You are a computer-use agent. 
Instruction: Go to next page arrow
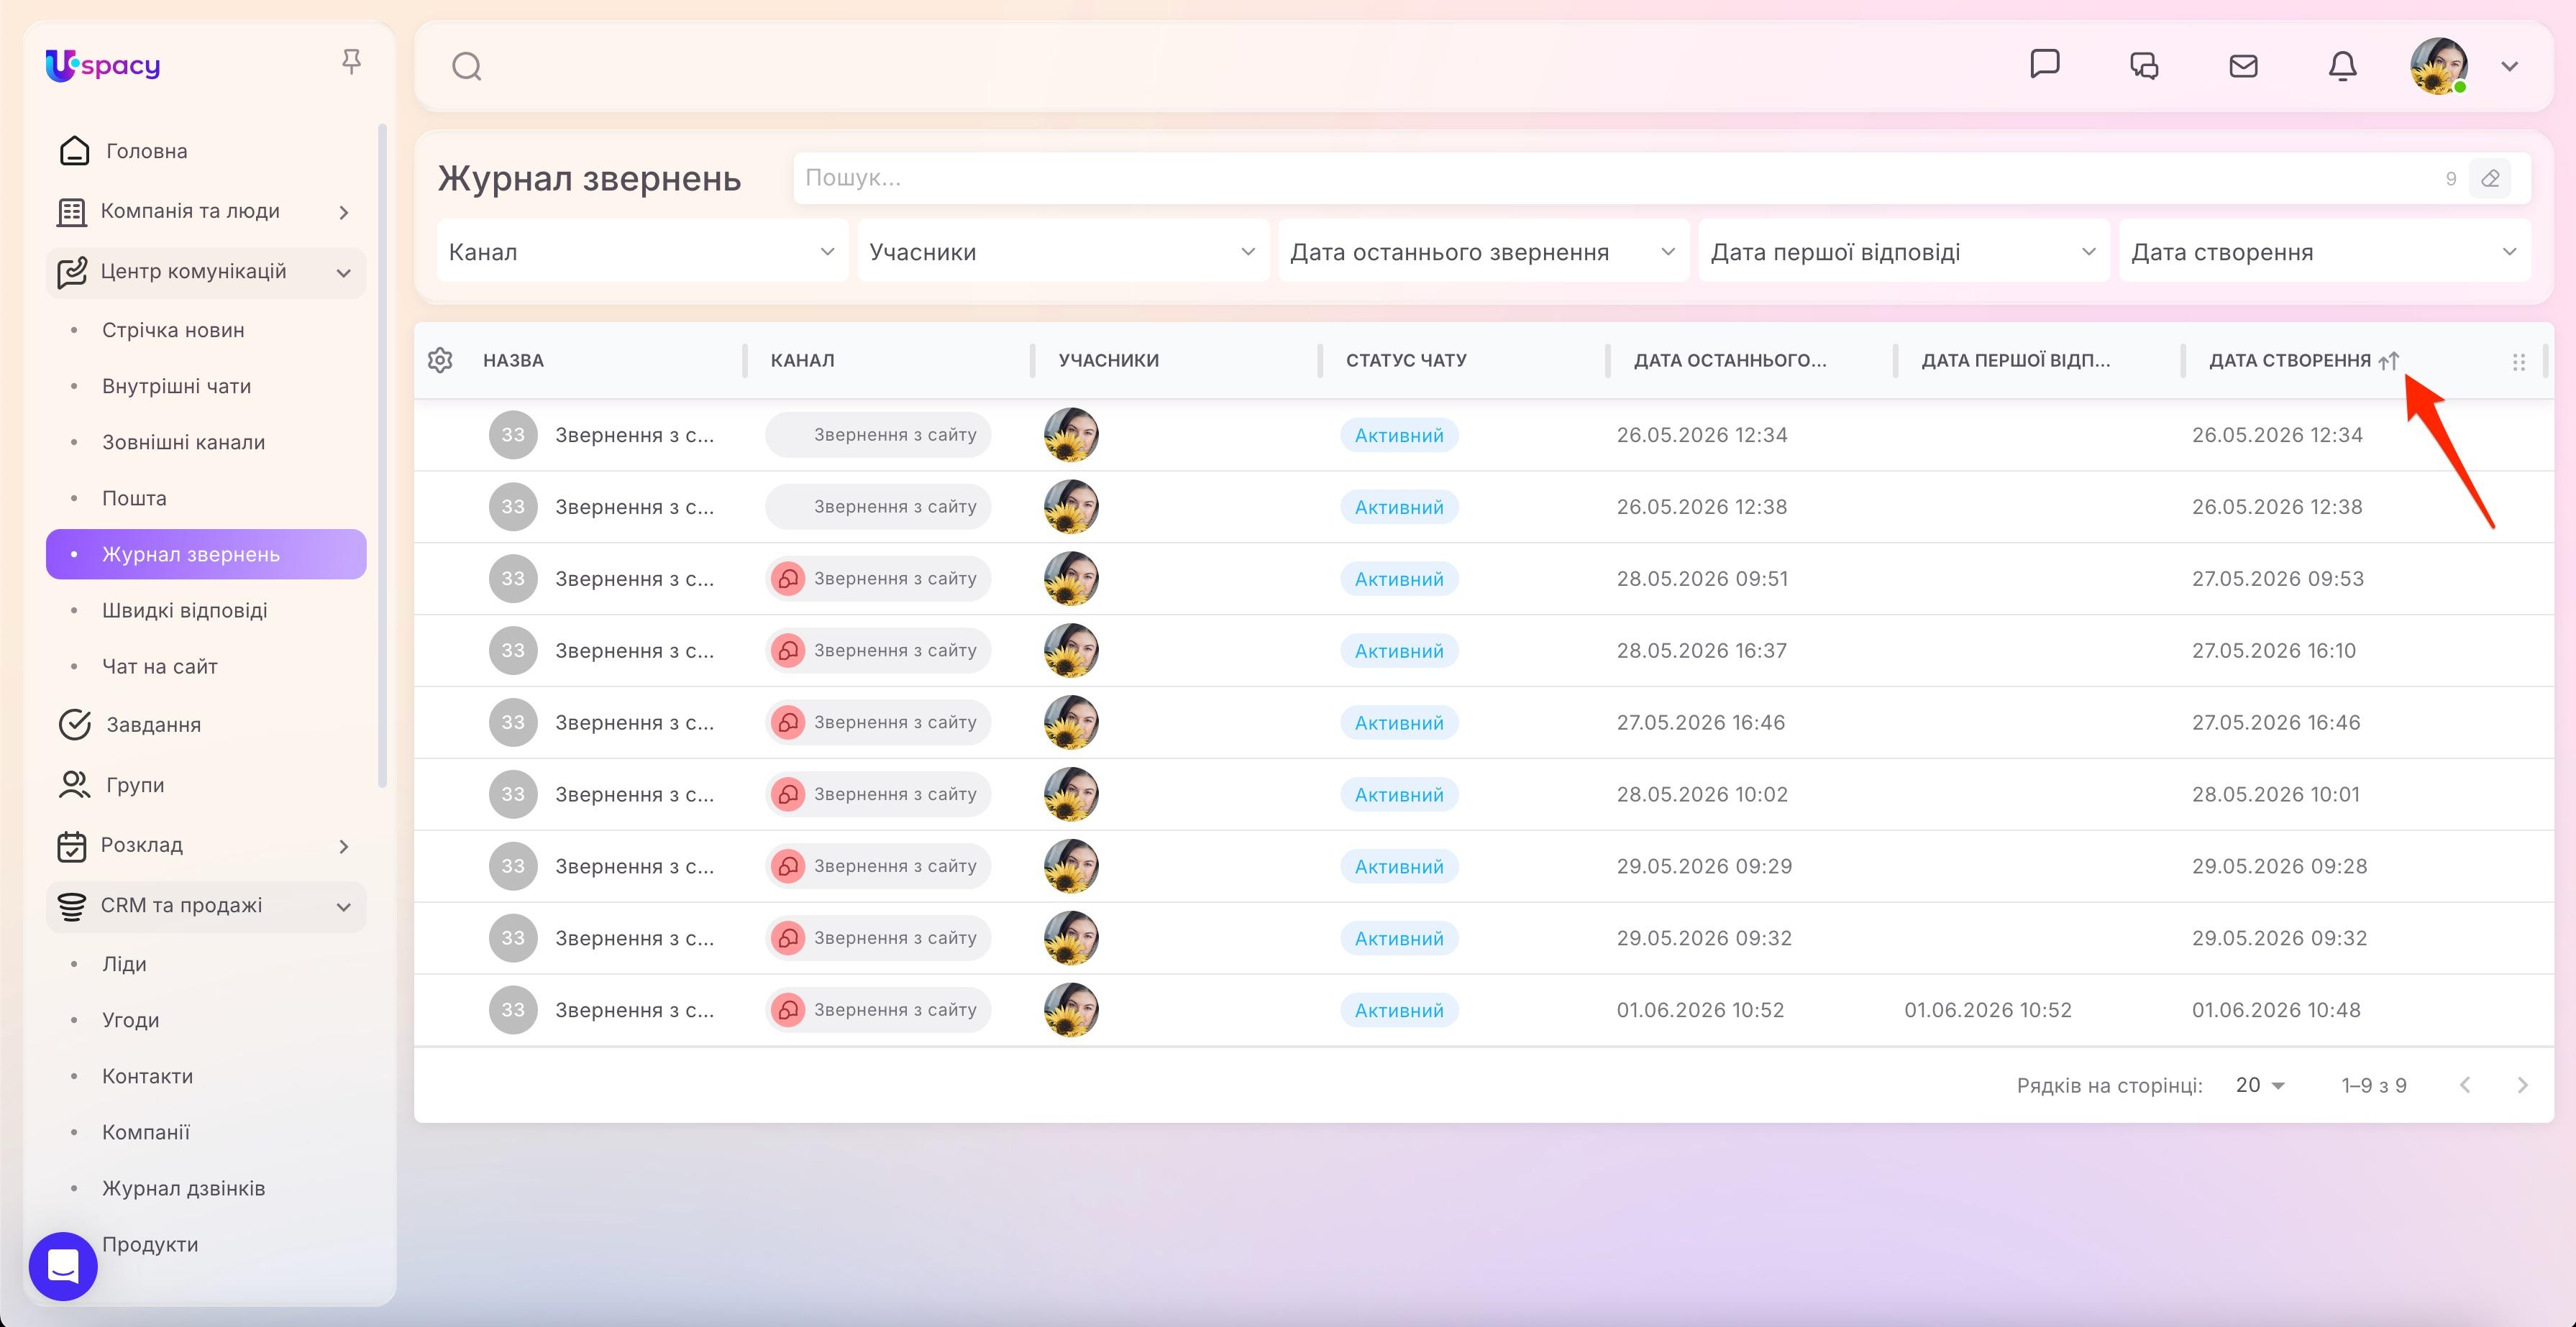coord(2522,1085)
